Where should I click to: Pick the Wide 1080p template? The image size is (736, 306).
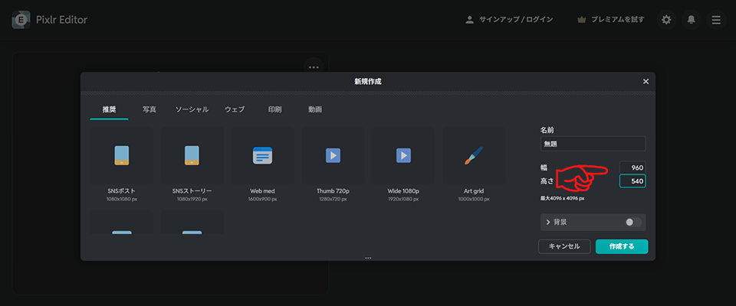(x=404, y=155)
